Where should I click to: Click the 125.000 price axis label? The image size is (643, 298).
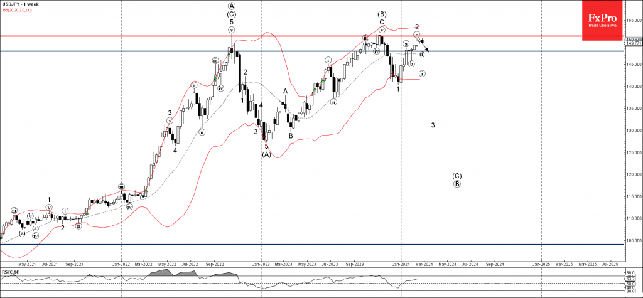point(633,152)
